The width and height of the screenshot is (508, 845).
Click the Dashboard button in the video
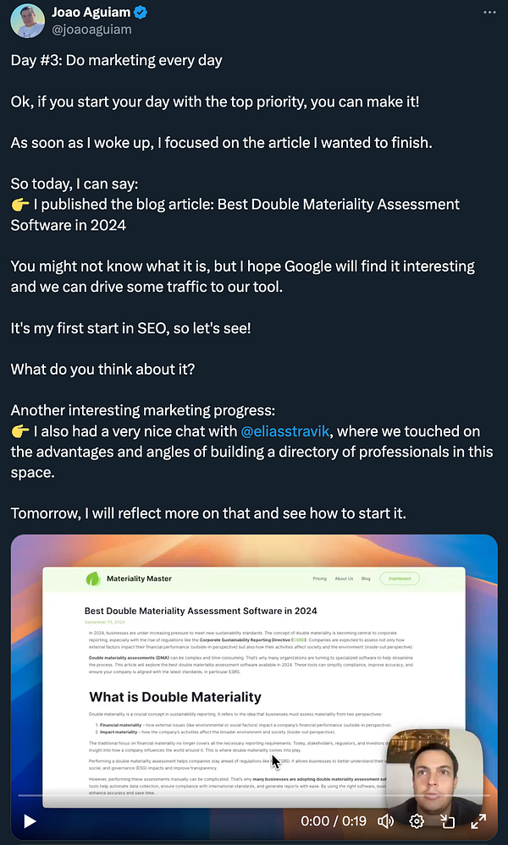pyautogui.click(x=400, y=579)
